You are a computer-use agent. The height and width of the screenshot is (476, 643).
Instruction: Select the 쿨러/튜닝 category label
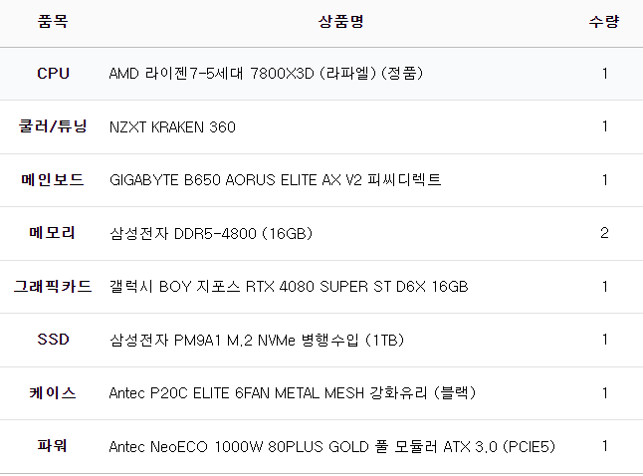click(53, 126)
